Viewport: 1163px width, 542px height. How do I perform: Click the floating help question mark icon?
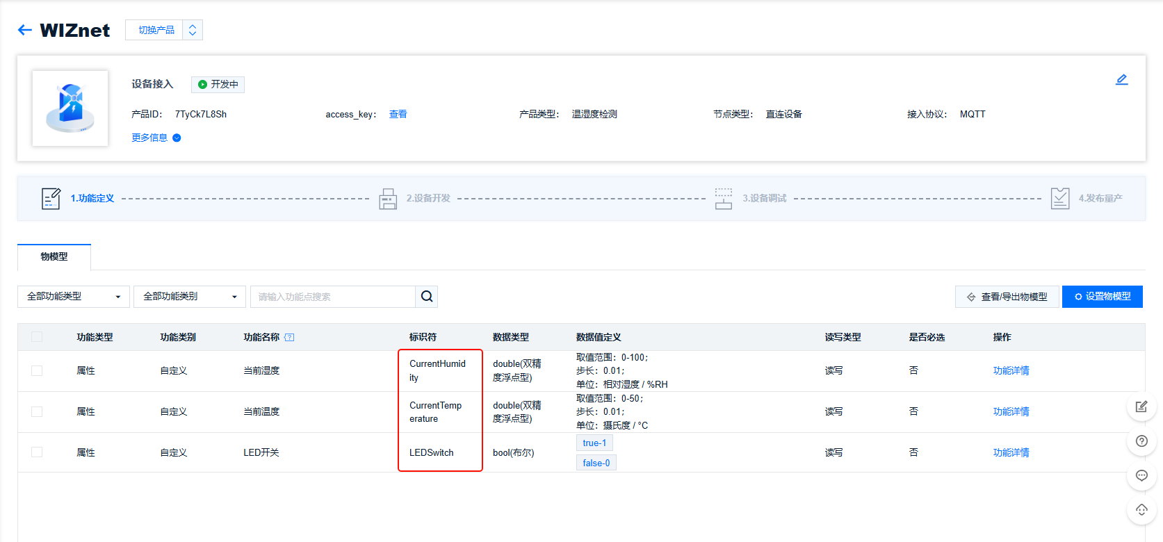pos(1141,441)
